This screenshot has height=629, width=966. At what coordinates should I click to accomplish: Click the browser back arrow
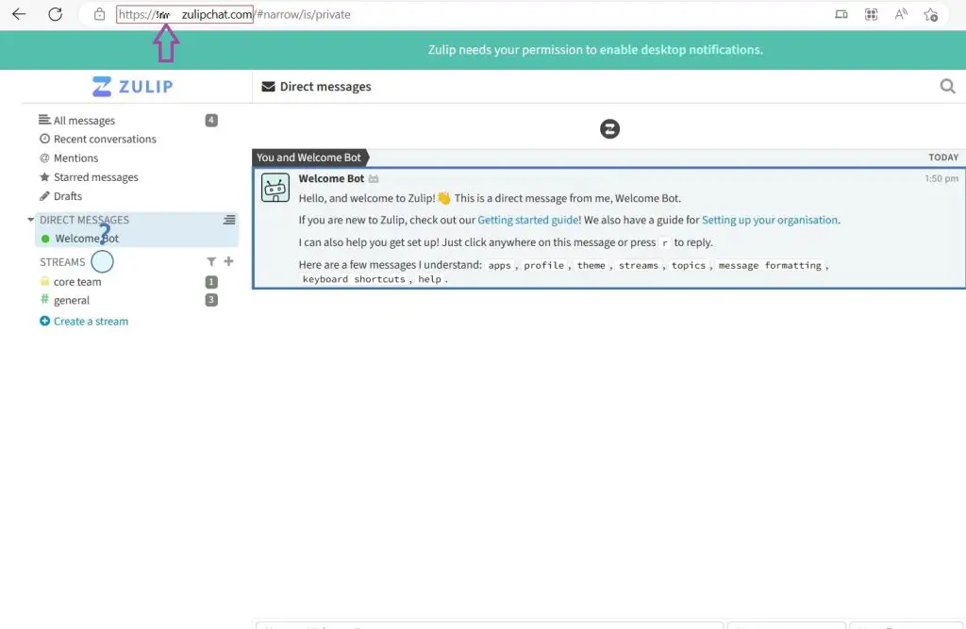pos(19,14)
